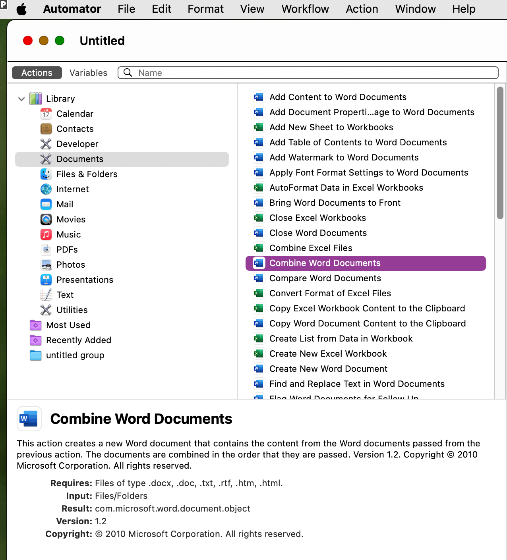The height and width of the screenshot is (560, 507).
Task: Click the untitled group folder icon
Action: tap(36, 355)
